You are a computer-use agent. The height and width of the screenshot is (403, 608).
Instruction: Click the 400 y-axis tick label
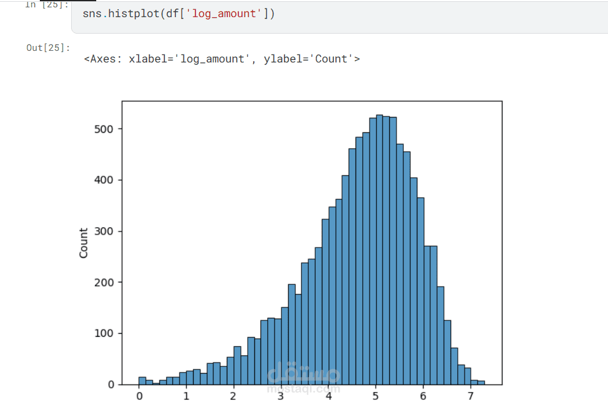coord(104,180)
